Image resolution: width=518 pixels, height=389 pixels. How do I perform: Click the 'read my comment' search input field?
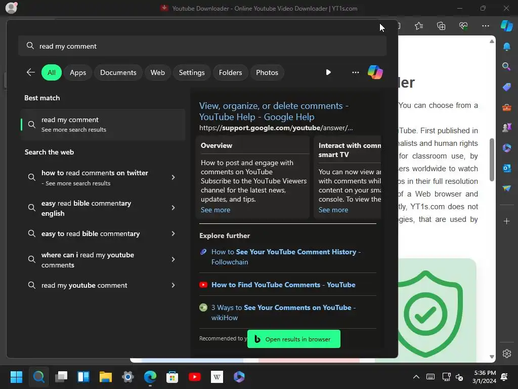tap(202, 46)
